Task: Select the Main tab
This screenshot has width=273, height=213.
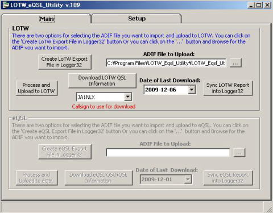Action: pyautogui.click(x=47, y=19)
